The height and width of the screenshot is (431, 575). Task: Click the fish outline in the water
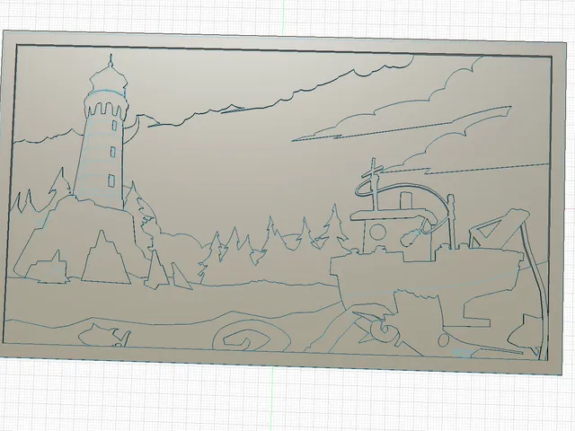104,335
